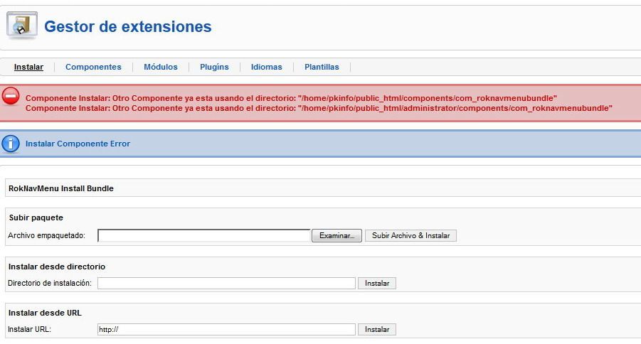Screen dimensions: 641x344
Task: Click Instalar button next to directory field
Action: pyautogui.click(x=377, y=283)
